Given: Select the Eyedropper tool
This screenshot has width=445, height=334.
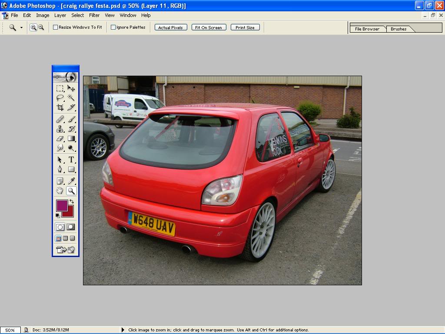Looking at the screenshot, I should (71, 181).
